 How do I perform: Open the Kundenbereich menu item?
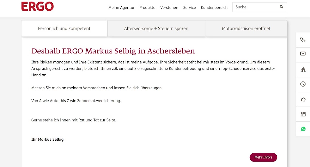[214, 7]
